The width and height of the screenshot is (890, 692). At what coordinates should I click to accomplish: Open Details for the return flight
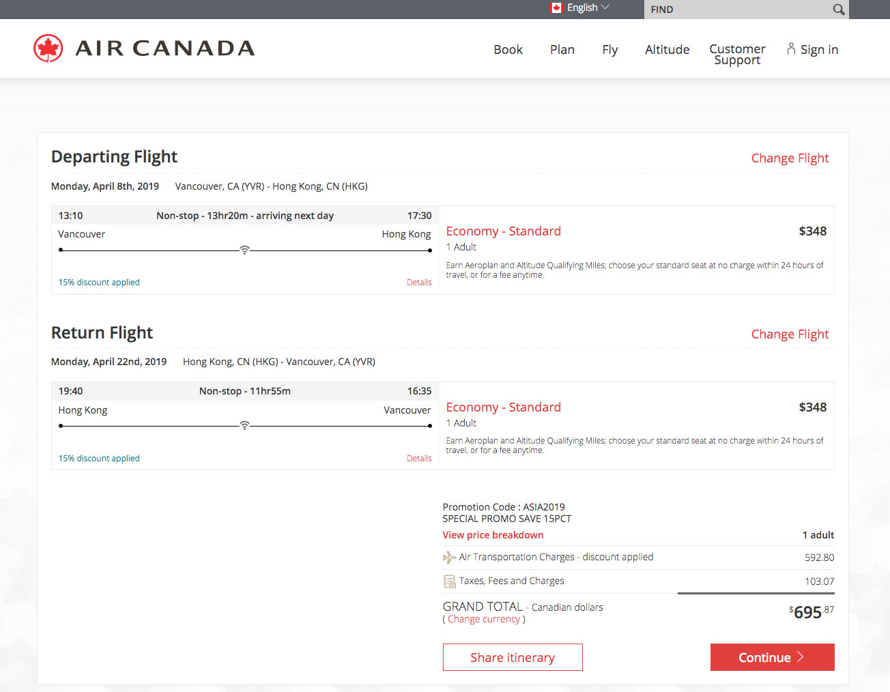click(x=418, y=458)
